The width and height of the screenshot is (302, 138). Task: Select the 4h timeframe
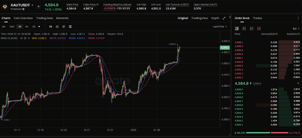[27, 27]
